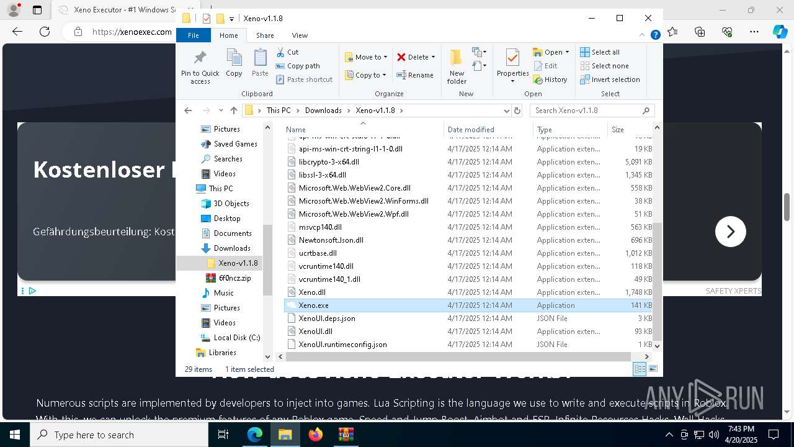
Task: Open the Delete options arrow
Action: coord(433,57)
